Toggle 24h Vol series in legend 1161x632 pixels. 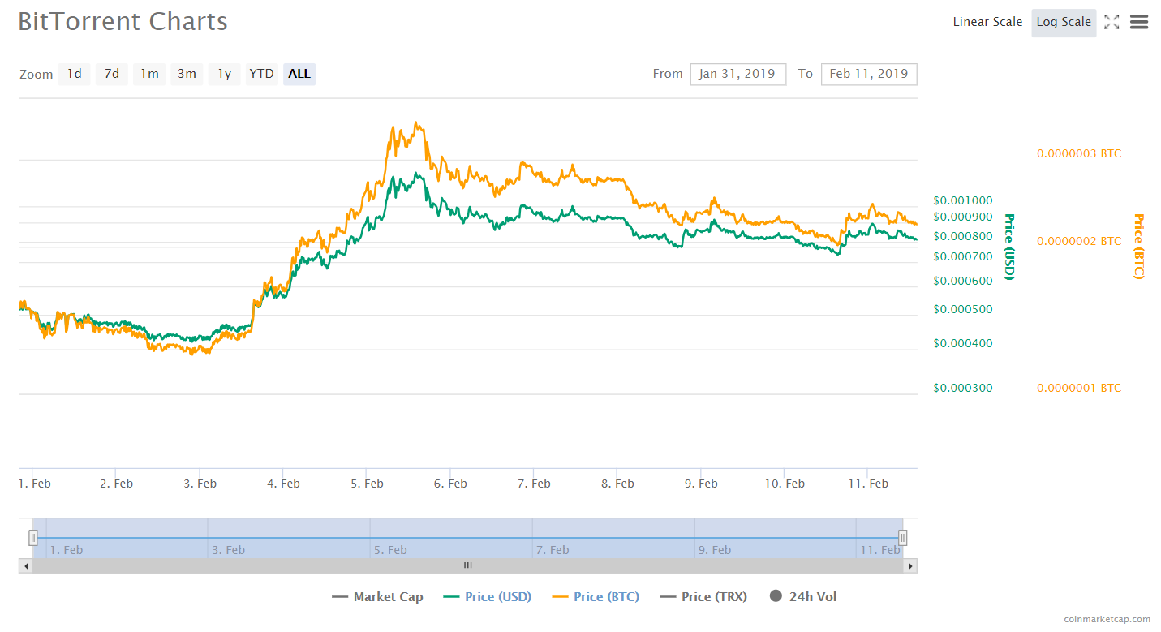[x=802, y=597]
